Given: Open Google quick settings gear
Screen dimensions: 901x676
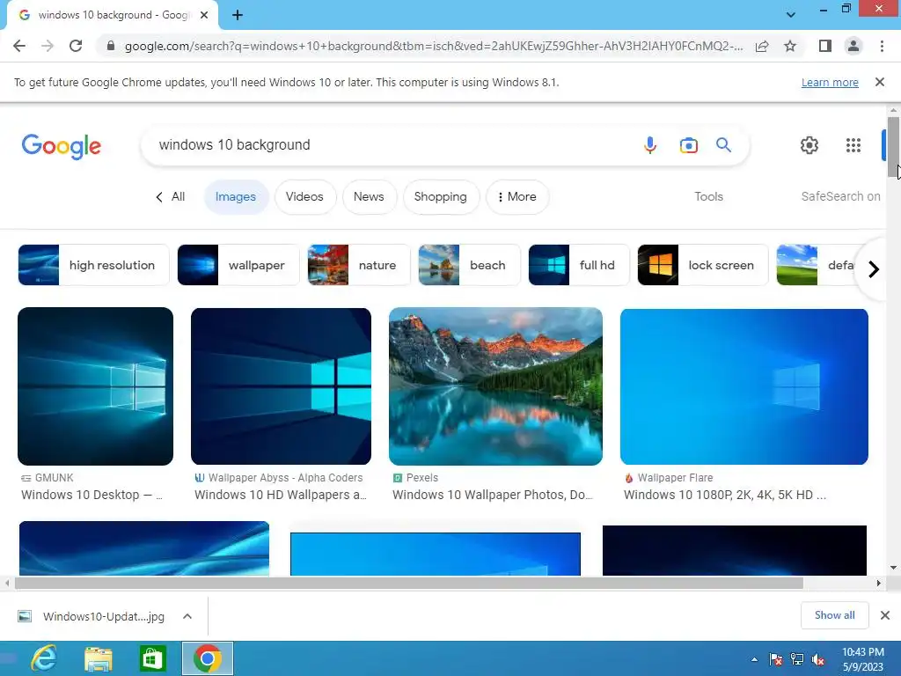Looking at the screenshot, I should point(809,145).
